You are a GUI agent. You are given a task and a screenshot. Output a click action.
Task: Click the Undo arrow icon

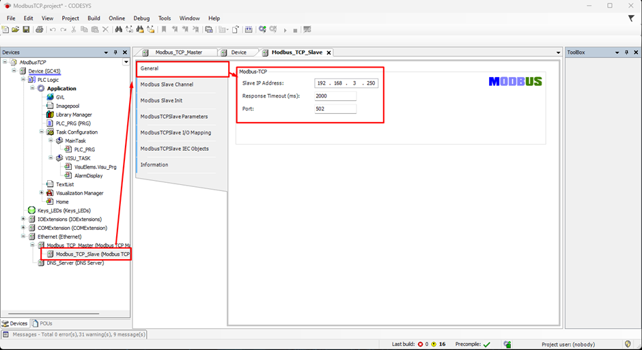pyautogui.click(x=53, y=29)
